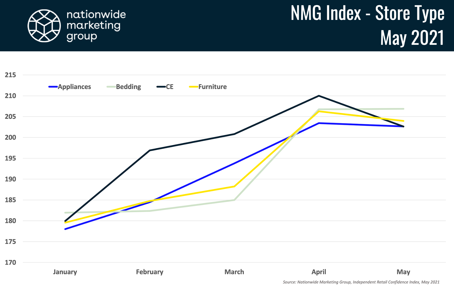Click the 190 y-axis label
The height and width of the screenshot is (302, 454).
10,179
